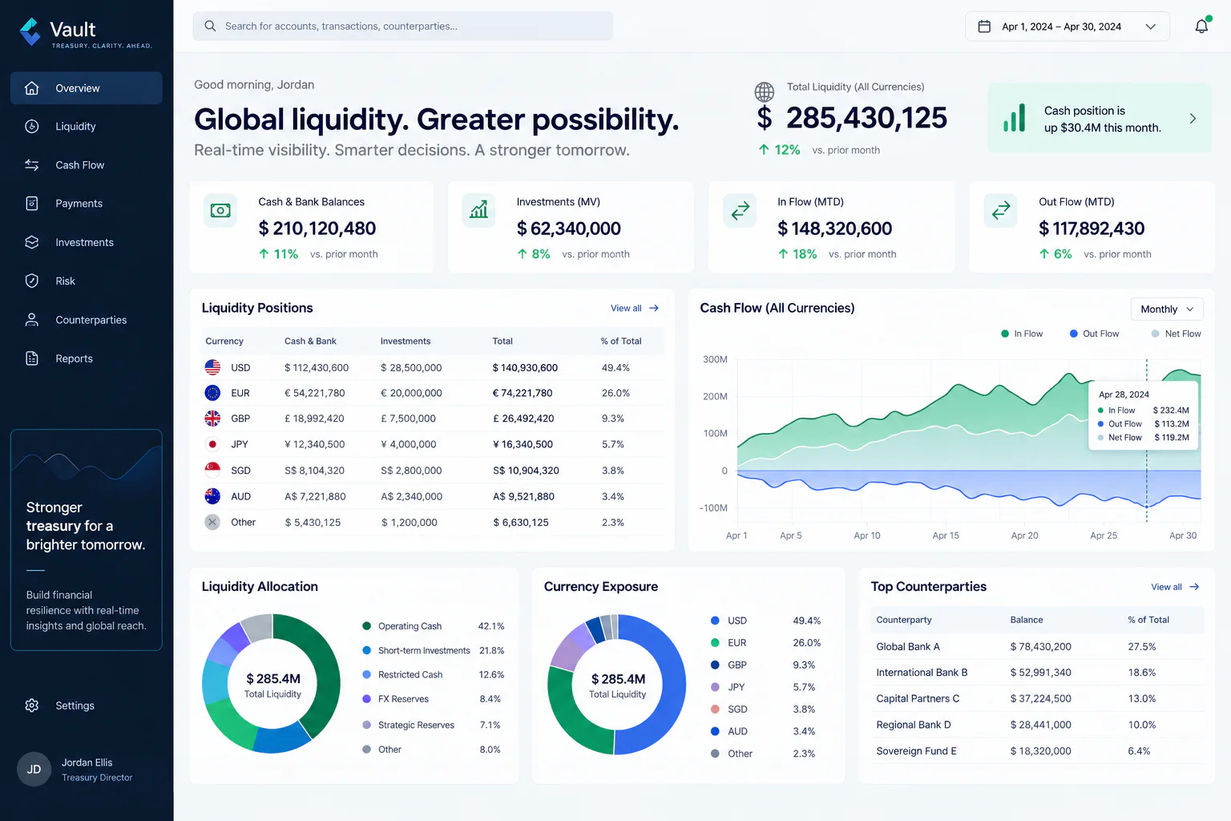Click the JD avatar

pos(34,770)
